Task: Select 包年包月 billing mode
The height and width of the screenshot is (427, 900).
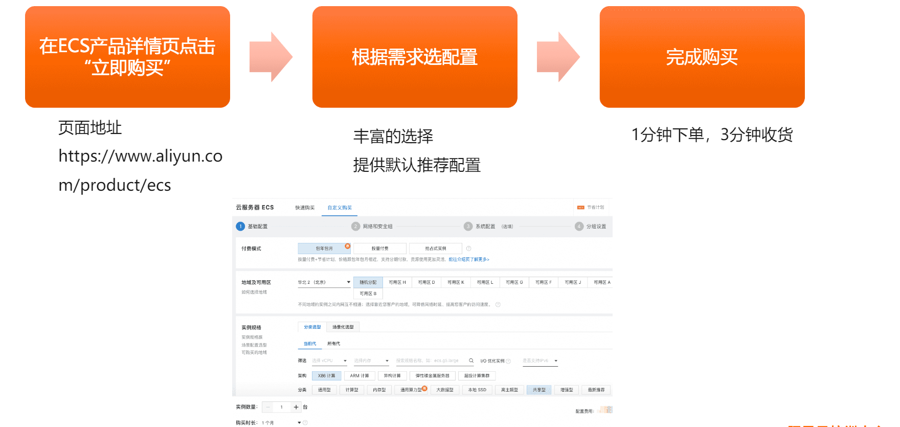Action: 324,249
